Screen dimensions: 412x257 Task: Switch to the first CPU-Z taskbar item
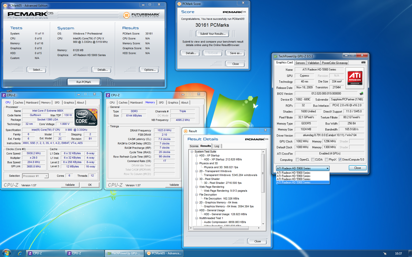[x=45, y=253]
